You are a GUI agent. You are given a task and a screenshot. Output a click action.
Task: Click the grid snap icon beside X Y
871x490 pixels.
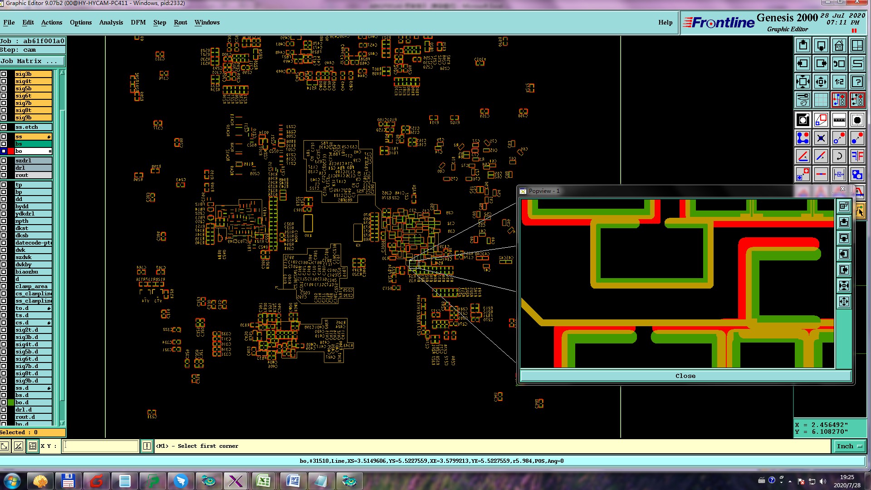click(x=33, y=446)
